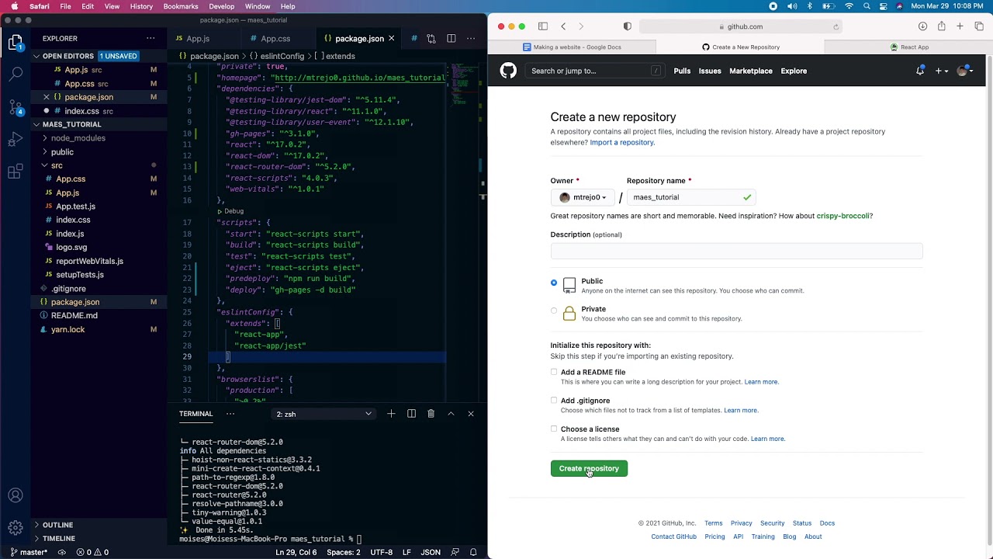Open the Search view in the activity bar
This screenshot has width=993, height=559.
[16, 75]
